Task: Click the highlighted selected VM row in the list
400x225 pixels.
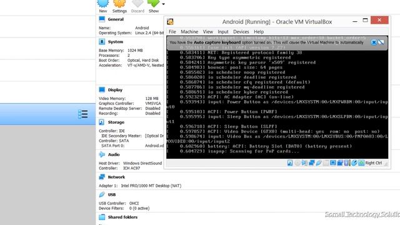Action: (x=47, y=114)
